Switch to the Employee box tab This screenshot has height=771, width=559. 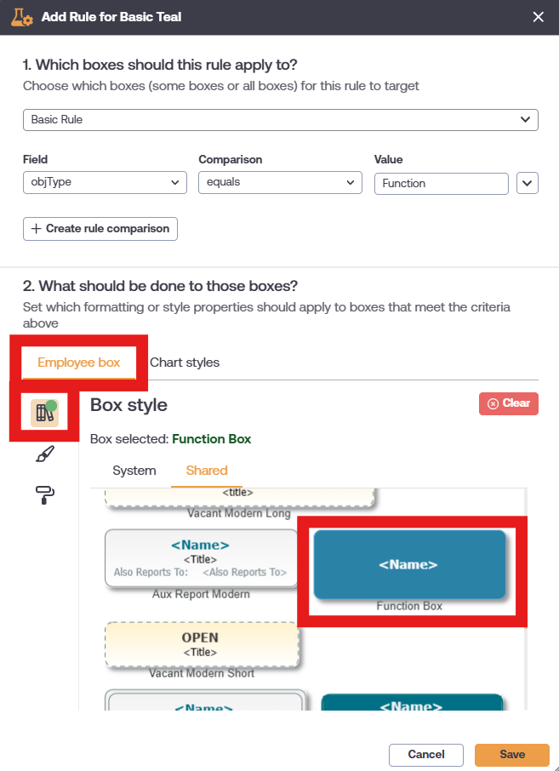(x=79, y=363)
